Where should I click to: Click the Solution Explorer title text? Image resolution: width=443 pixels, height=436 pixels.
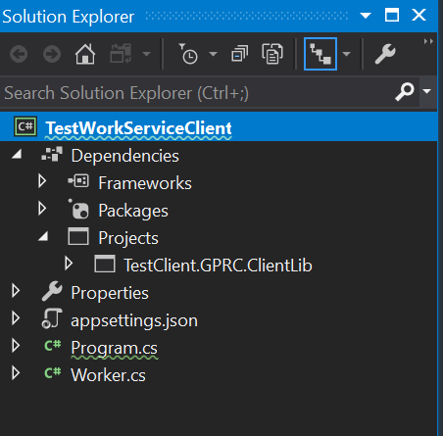pyautogui.click(x=68, y=17)
